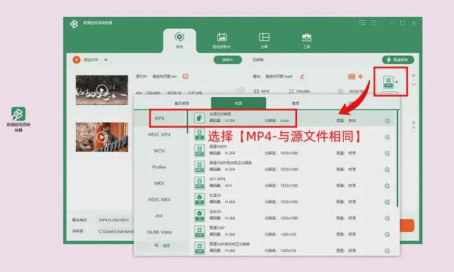The image size is (454, 272).
Task: Show the 转换中 converting list
Action: [x=228, y=60]
